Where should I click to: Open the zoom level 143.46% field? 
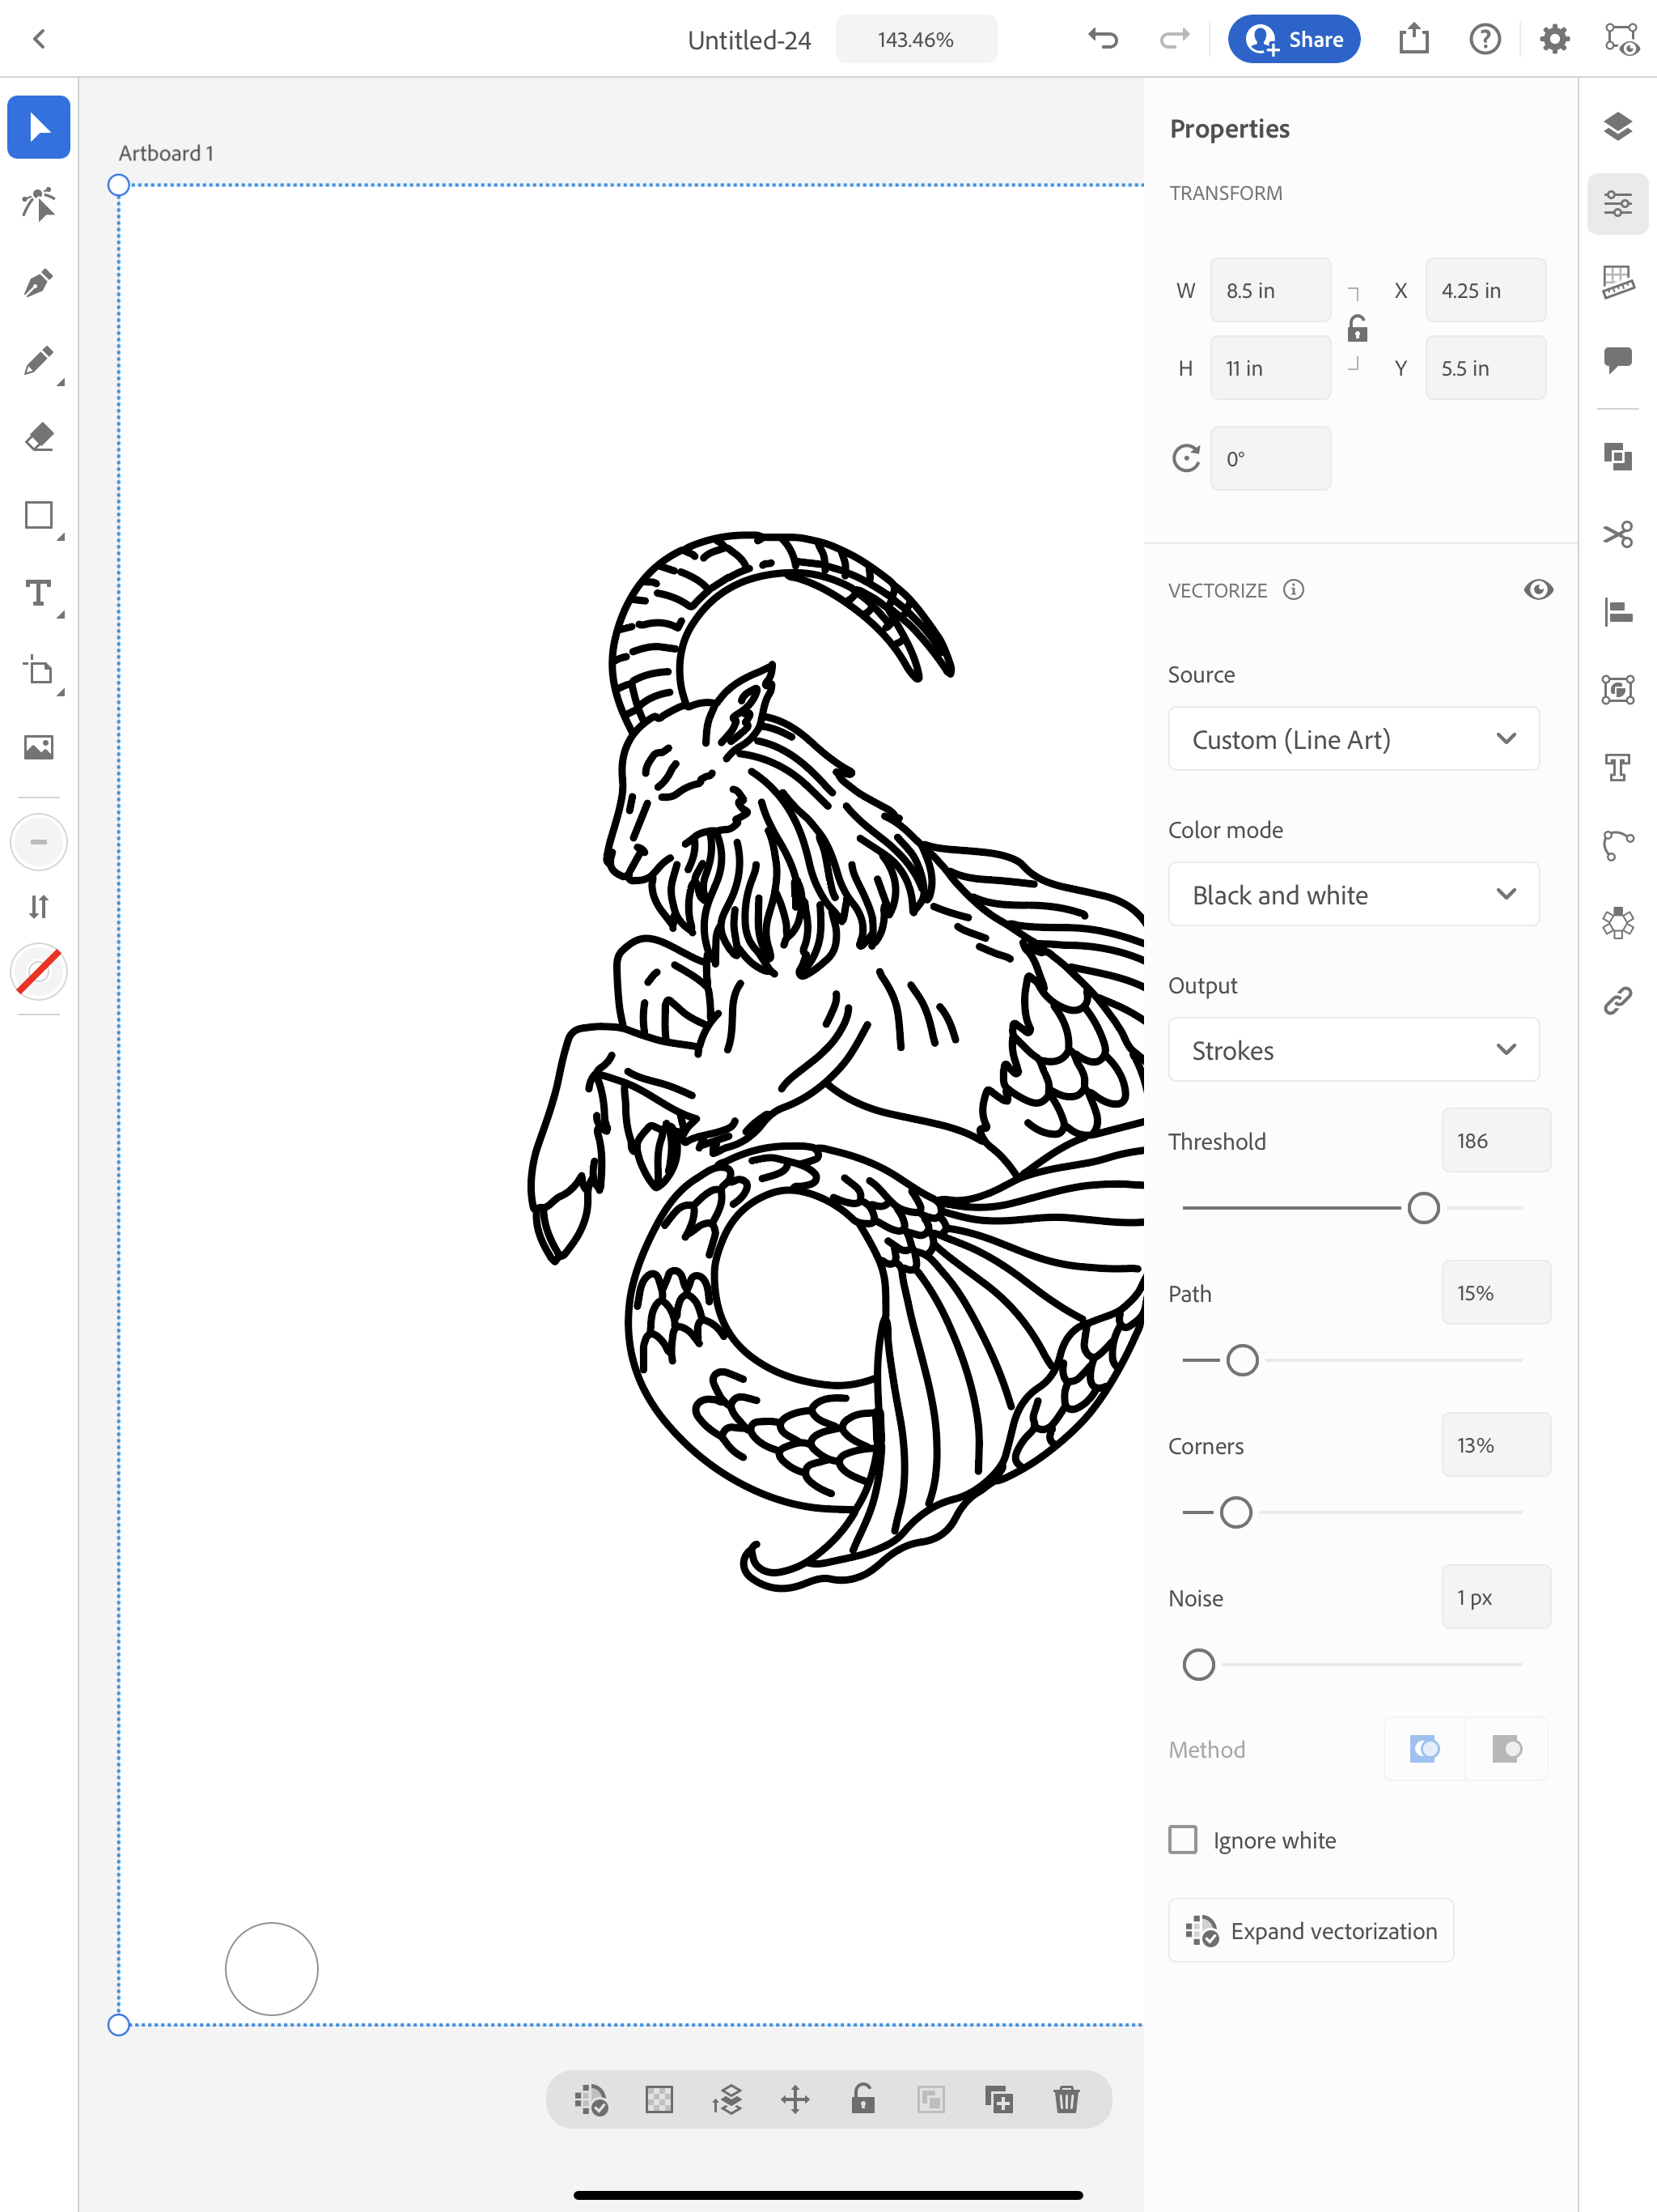[915, 39]
